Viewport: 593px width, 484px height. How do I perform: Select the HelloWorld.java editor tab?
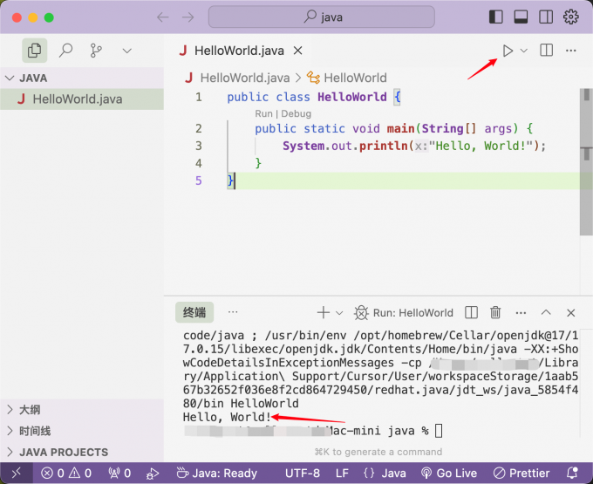236,51
